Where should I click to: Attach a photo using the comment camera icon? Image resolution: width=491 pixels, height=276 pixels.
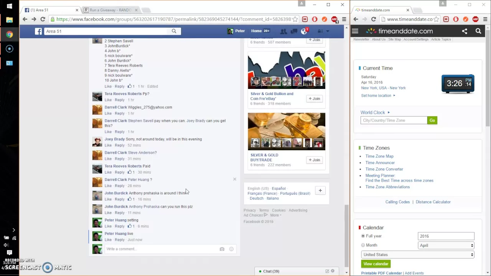click(x=222, y=249)
